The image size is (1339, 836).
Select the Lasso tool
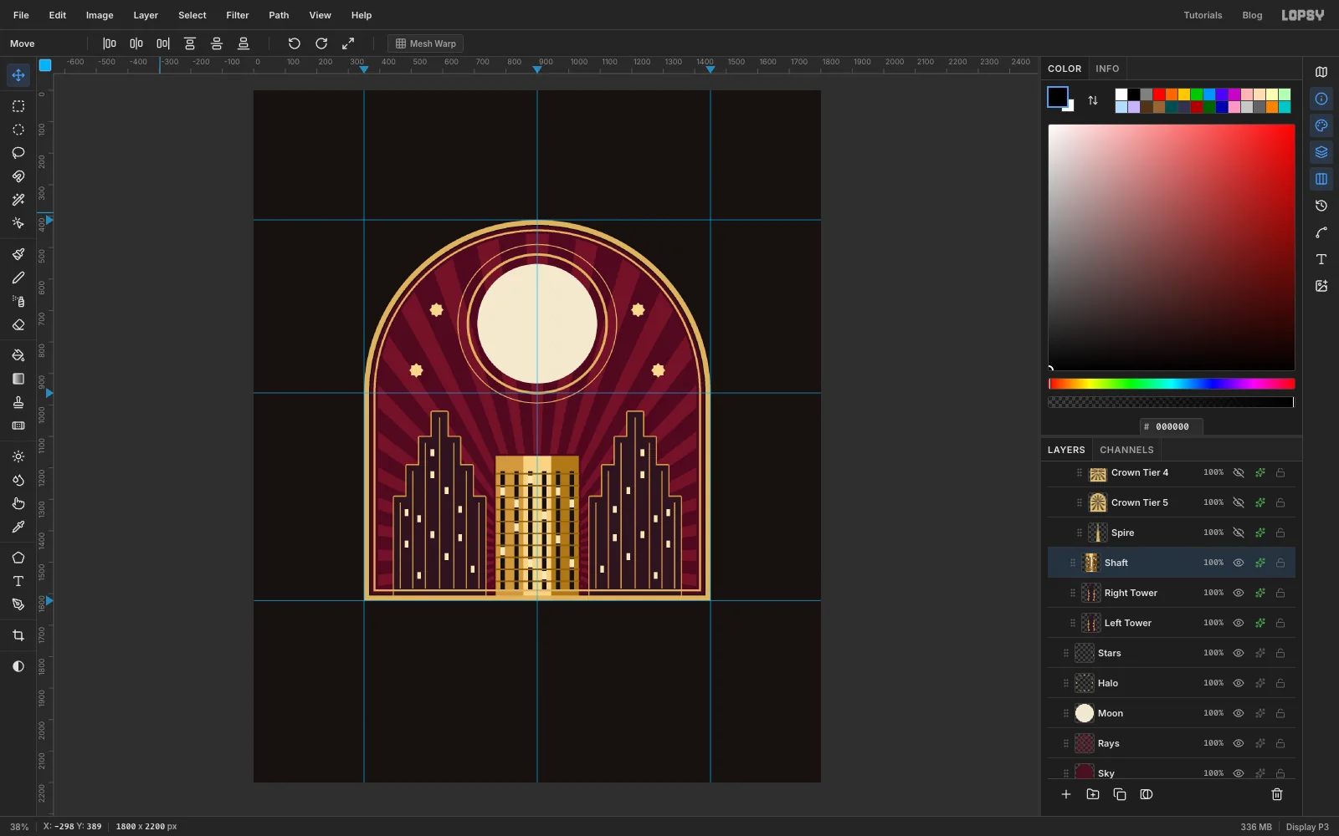pos(18,153)
